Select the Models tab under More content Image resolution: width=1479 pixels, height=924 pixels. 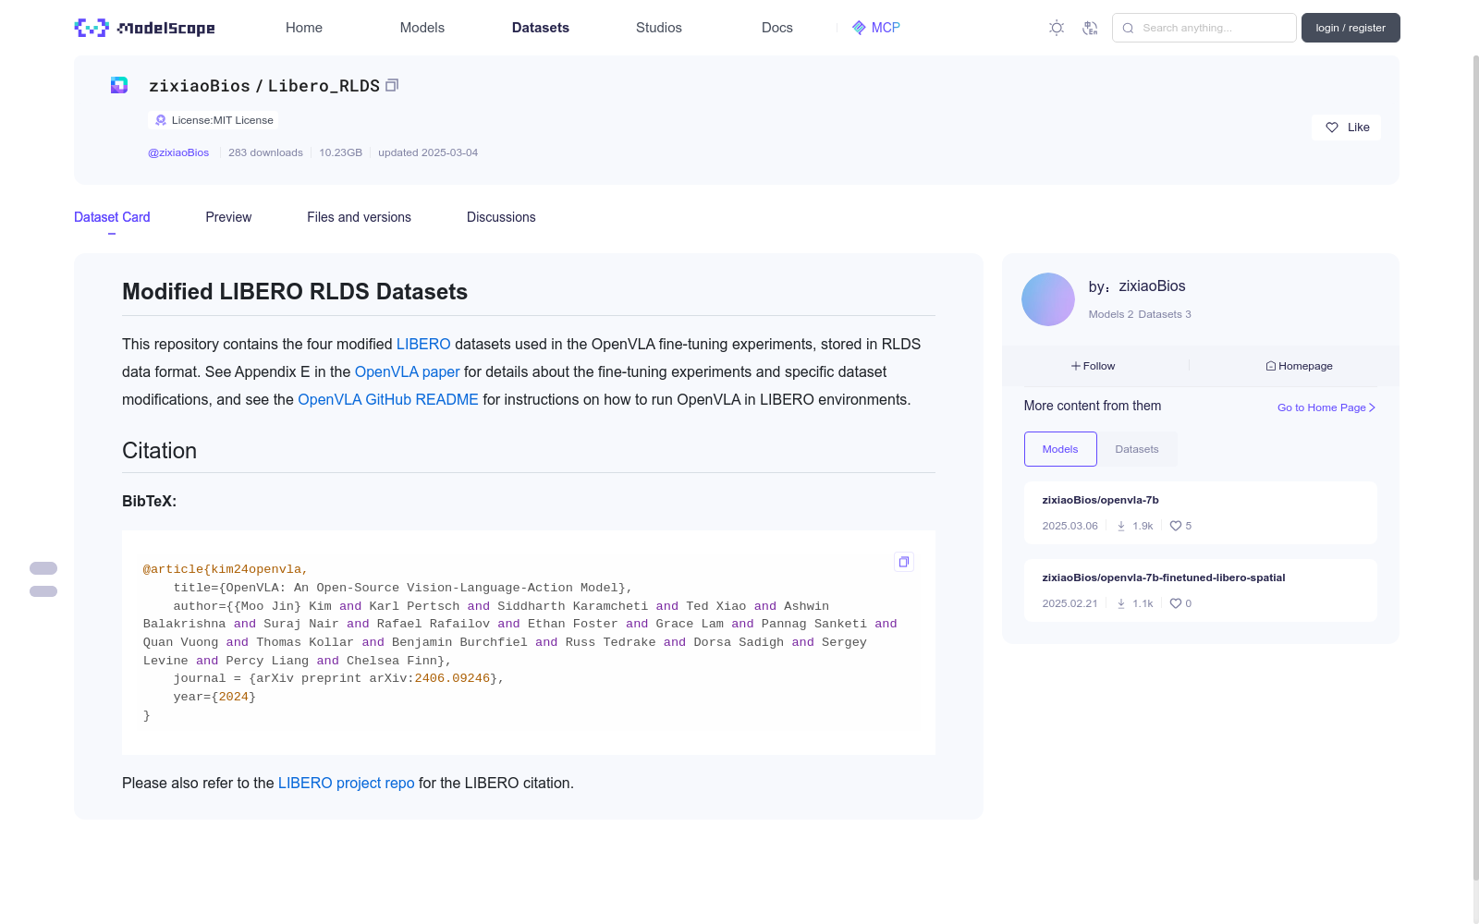1060,449
